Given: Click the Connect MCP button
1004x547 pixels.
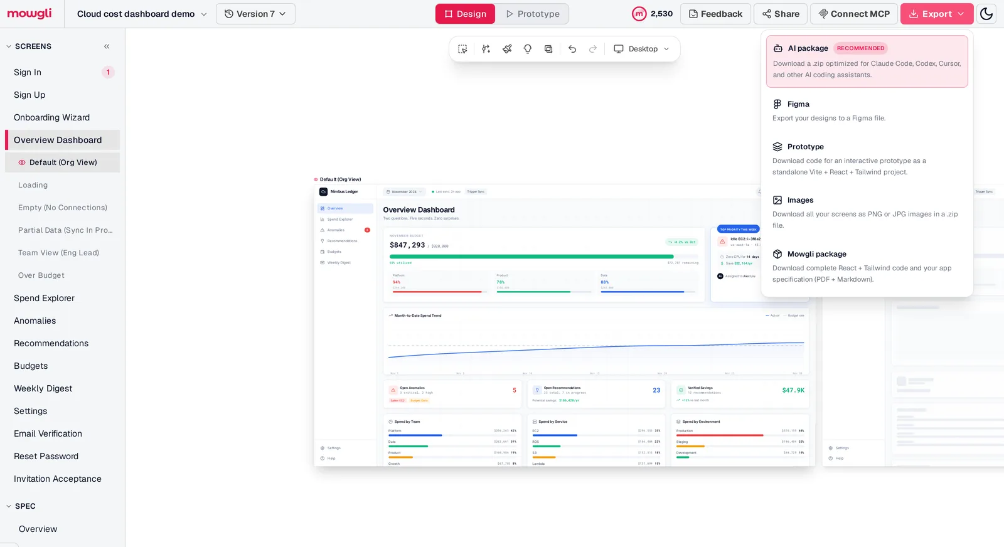Looking at the screenshot, I should click(853, 14).
